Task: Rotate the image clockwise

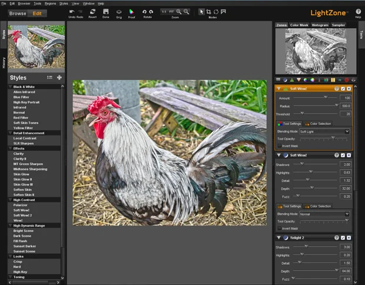Action: (x=151, y=12)
